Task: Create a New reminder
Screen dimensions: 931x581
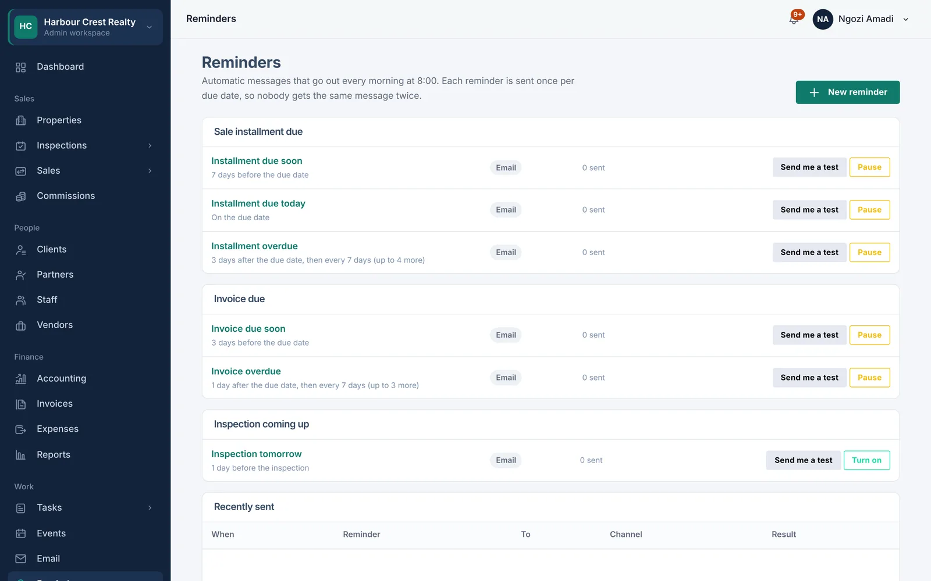Action: [x=848, y=92]
